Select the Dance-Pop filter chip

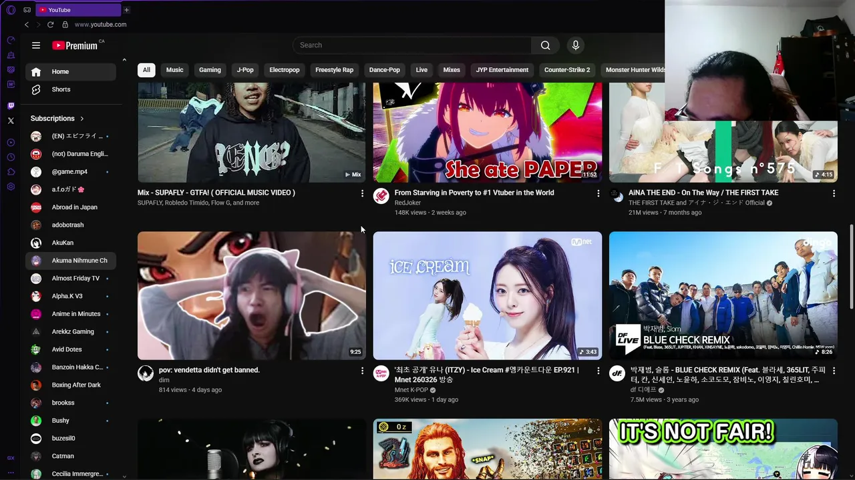[x=385, y=70]
